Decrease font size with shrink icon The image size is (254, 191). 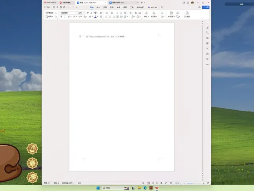(x=91, y=13)
